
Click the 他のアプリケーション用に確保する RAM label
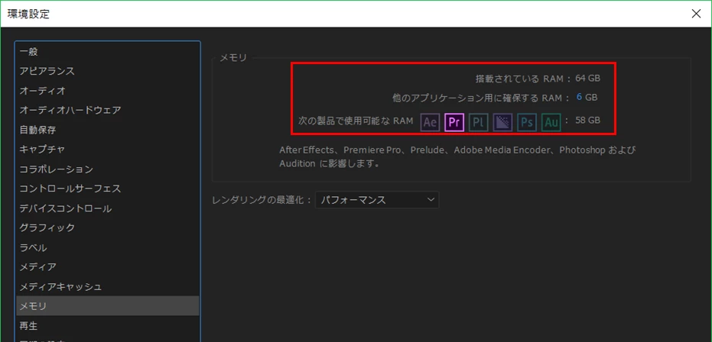click(481, 98)
